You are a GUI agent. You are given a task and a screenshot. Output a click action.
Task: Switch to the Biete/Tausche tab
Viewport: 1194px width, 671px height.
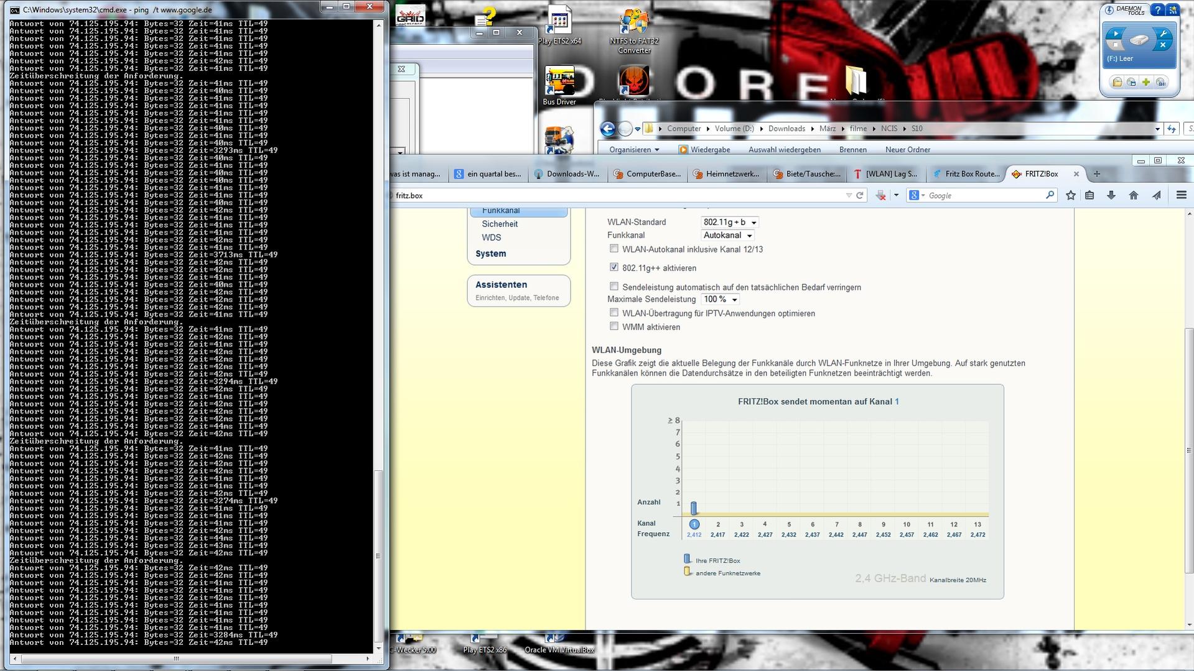click(806, 174)
